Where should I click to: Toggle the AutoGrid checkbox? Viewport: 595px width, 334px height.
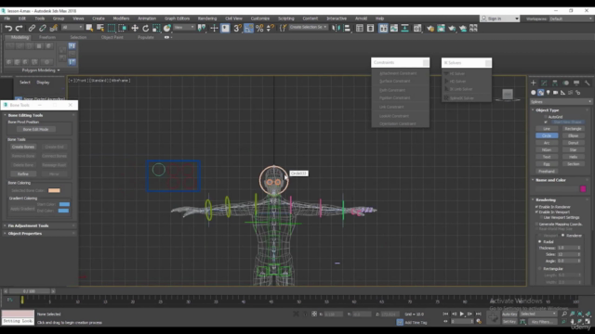pyautogui.click(x=546, y=117)
